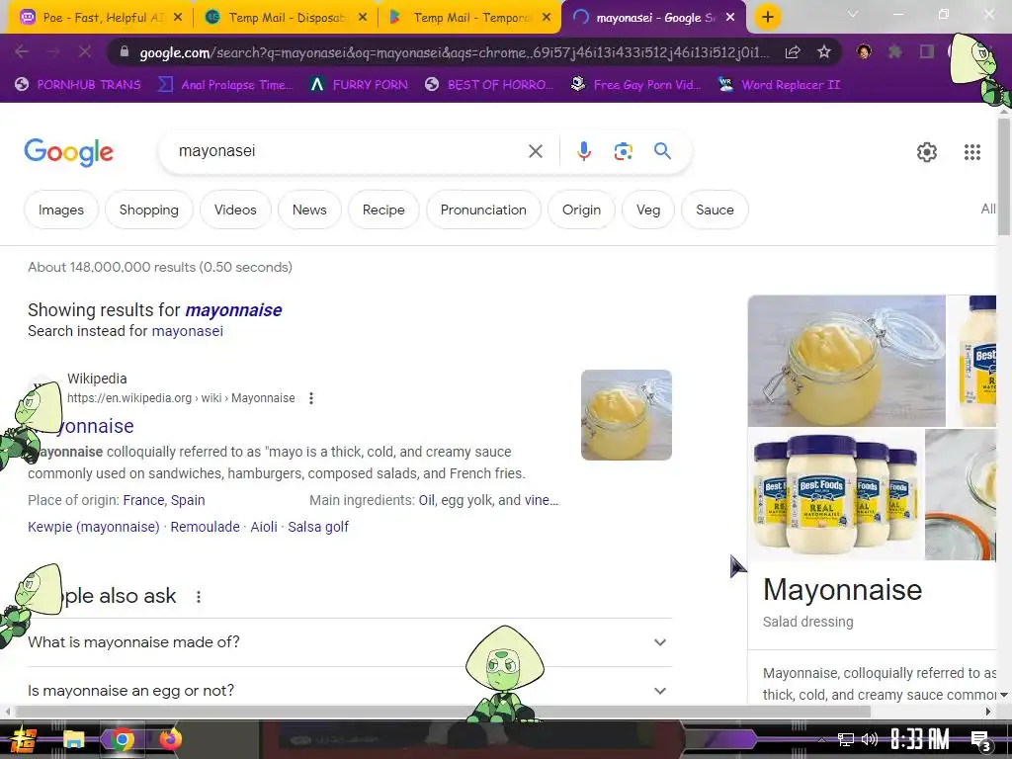Click the vertical page scrollbar
Screen dimensions: 1012x759
point(1004,176)
